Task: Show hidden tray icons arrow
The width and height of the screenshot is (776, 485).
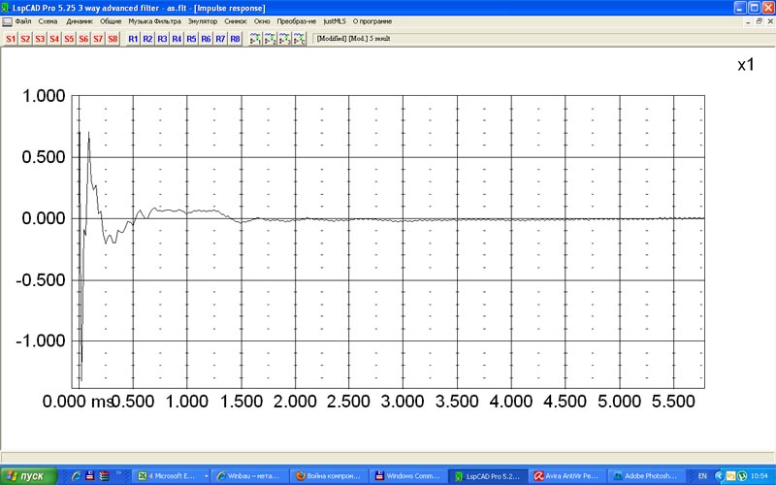Action: pyautogui.click(x=720, y=476)
